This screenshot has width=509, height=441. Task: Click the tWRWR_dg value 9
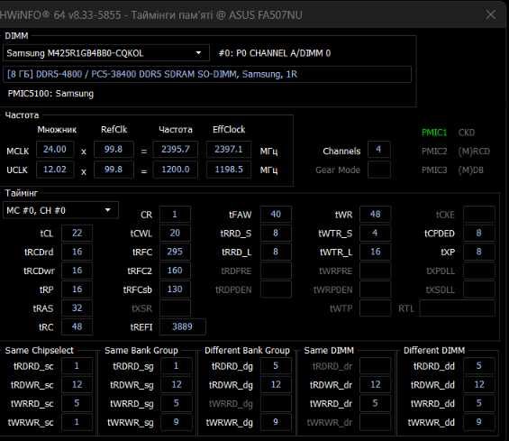click(x=276, y=422)
